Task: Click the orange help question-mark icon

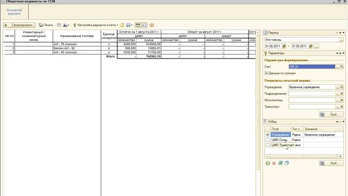Action: (152, 25)
